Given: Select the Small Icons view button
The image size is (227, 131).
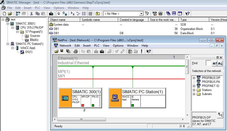Looking at the screenshot, I should point(78,14).
